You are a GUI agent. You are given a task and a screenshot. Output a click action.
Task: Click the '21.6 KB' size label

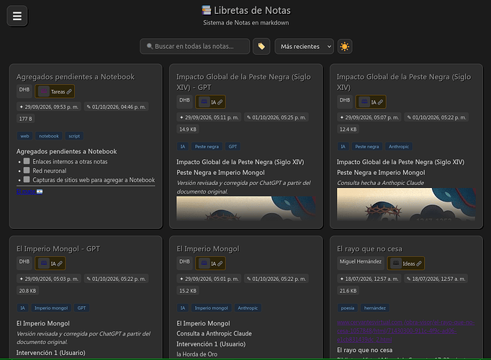[348, 291]
